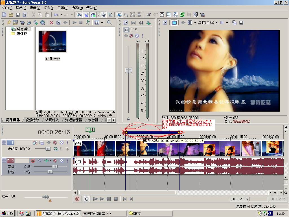289x217 pixels.
Task: Toggle solo exclamation on video track 1
Action: (x=67, y=142)
